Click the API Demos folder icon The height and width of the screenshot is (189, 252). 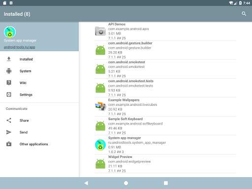100,31
